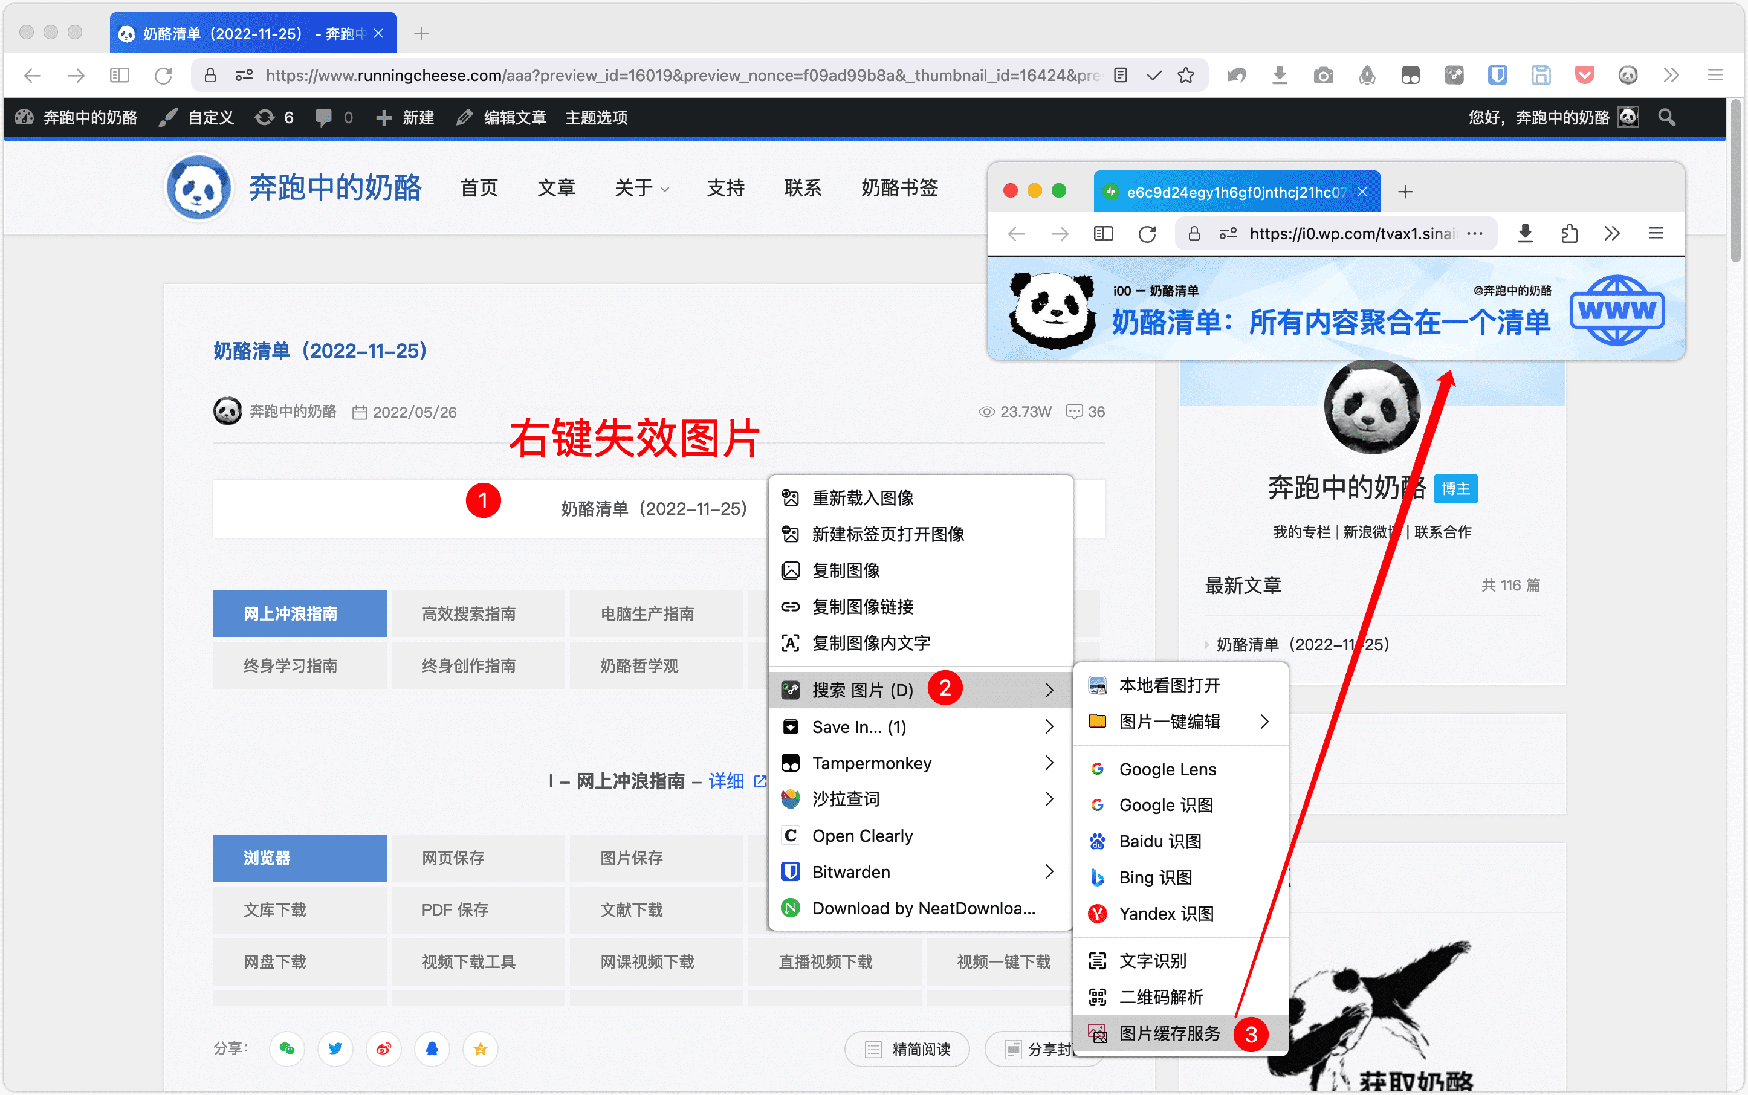Select 复制图像 from the context menu

click(x=846, y=570)
